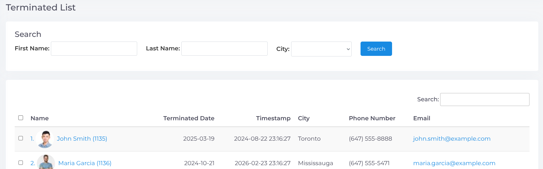Check the box for John Smith row
The width and height of the screenshot is (543, 169).
pyautogui.click(x=21, y=138)
